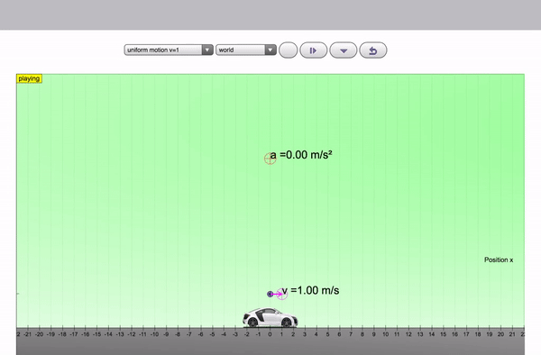
Task: Click the -15 tick on position axis
Action: [96, 334]
